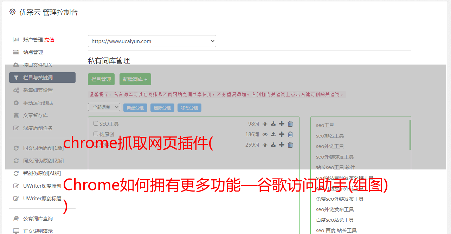Screen dimensions: 451x234
Task: Click the keyword list's green scrollbar
Action: click(410, 135)
